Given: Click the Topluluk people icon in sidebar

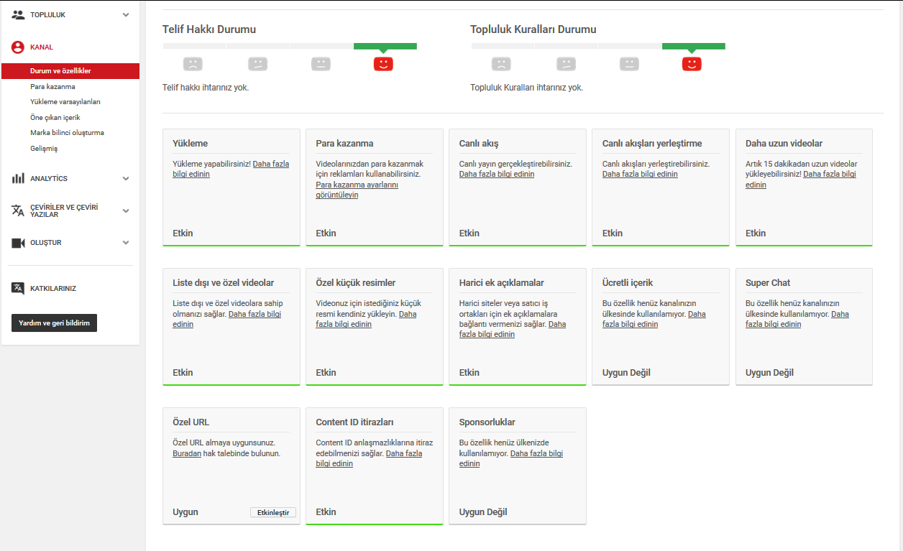Looking at the screenshot, I should (x=18, y=14).
